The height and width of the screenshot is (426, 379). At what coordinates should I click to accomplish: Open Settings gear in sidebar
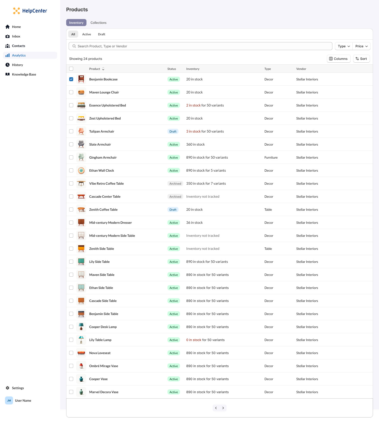(x=8, y=388)
